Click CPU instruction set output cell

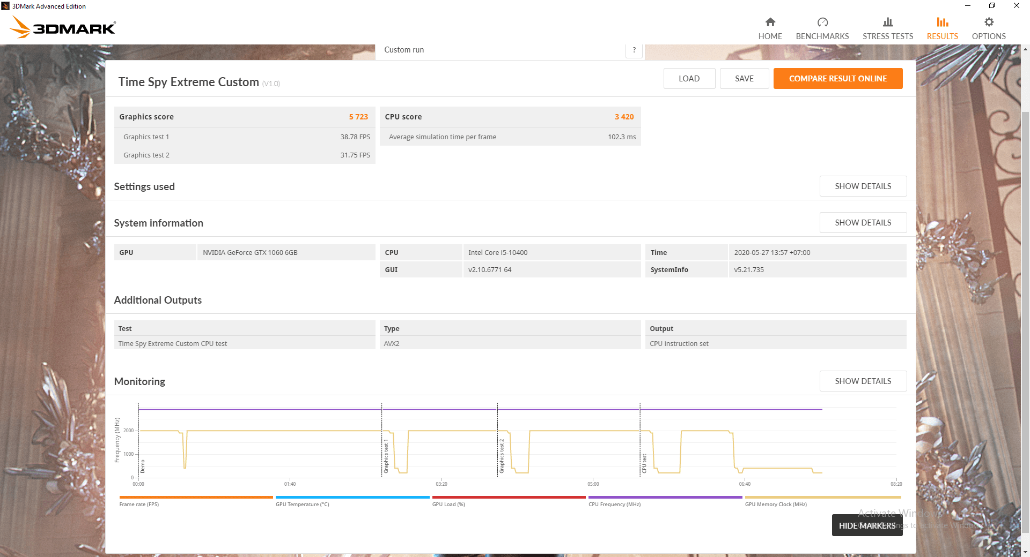point(776,344)
